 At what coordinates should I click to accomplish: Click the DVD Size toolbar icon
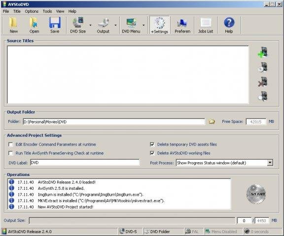pos(78,25)
